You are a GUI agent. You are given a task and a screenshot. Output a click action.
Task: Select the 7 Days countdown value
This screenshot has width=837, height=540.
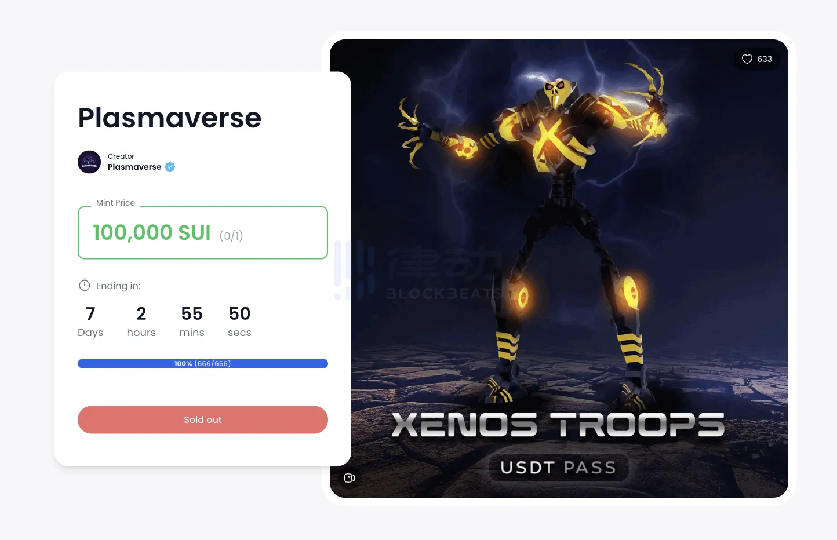pos(90,322)
